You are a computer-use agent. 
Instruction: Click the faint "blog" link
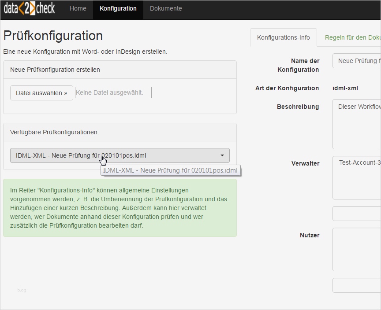[x=22, y=290]
